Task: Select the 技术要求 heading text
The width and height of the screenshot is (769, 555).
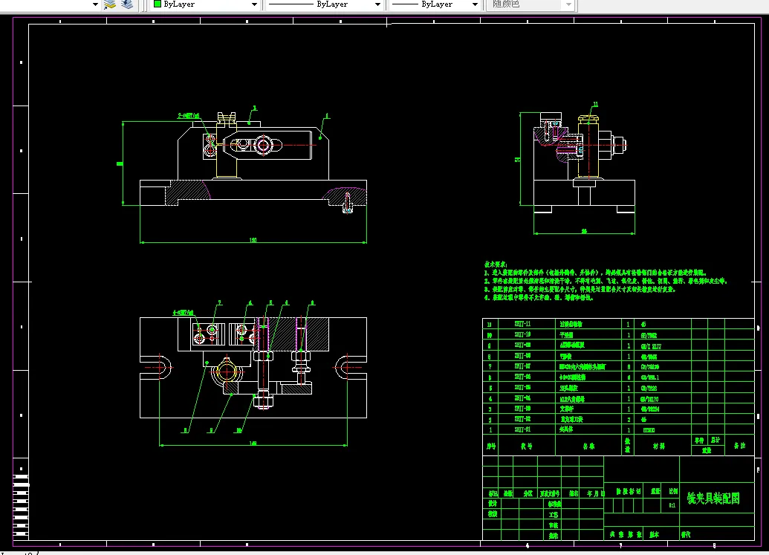Action: tap(496, 264)
